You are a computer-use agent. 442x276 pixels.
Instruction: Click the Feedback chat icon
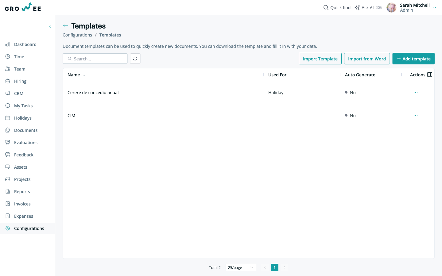[x=8, y=155]
